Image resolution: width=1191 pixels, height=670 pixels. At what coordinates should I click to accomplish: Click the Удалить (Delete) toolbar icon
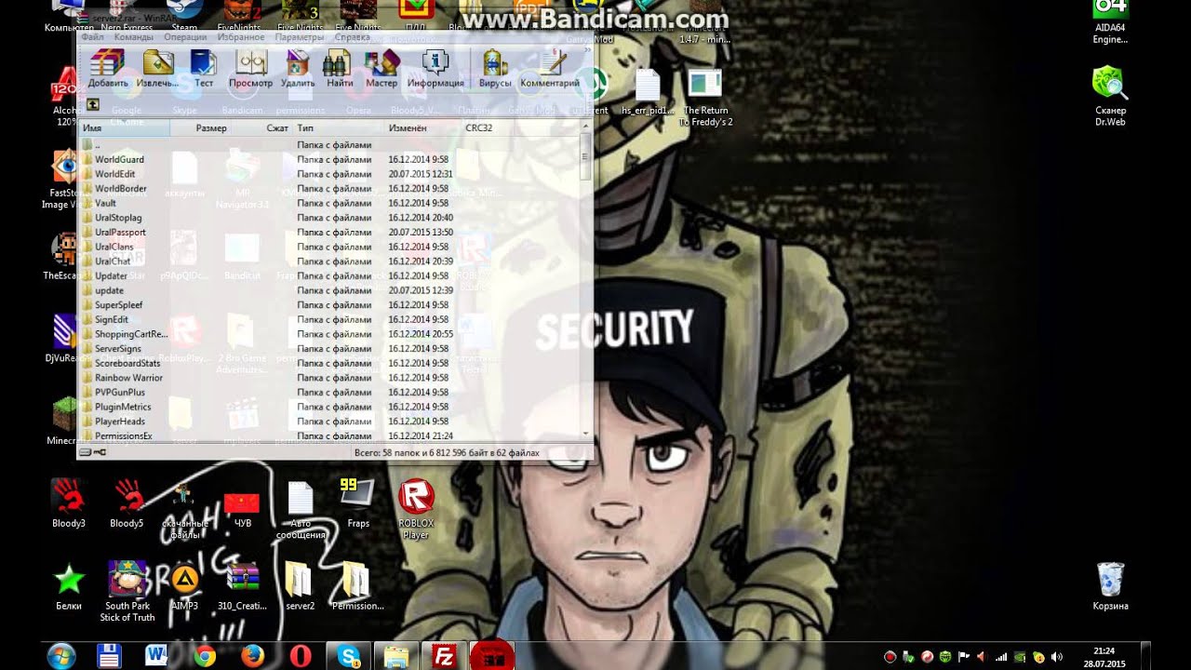pyautogui.click(x=298, y=68)
